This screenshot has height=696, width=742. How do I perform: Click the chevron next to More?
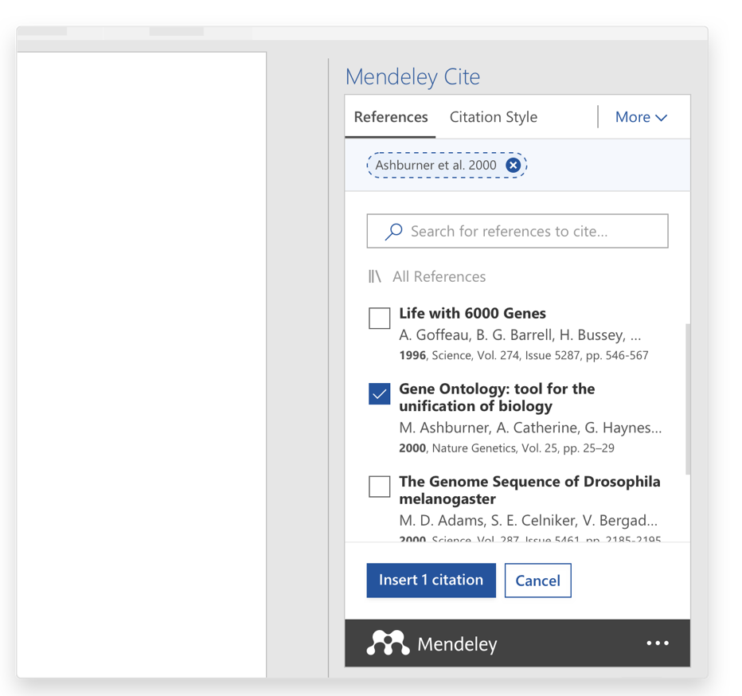(662, 118)
